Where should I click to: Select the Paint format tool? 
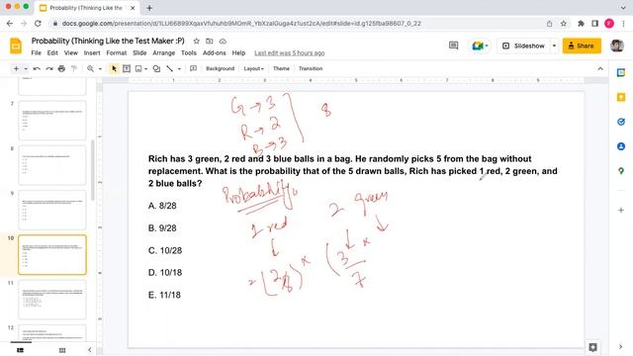click(74, 68)
